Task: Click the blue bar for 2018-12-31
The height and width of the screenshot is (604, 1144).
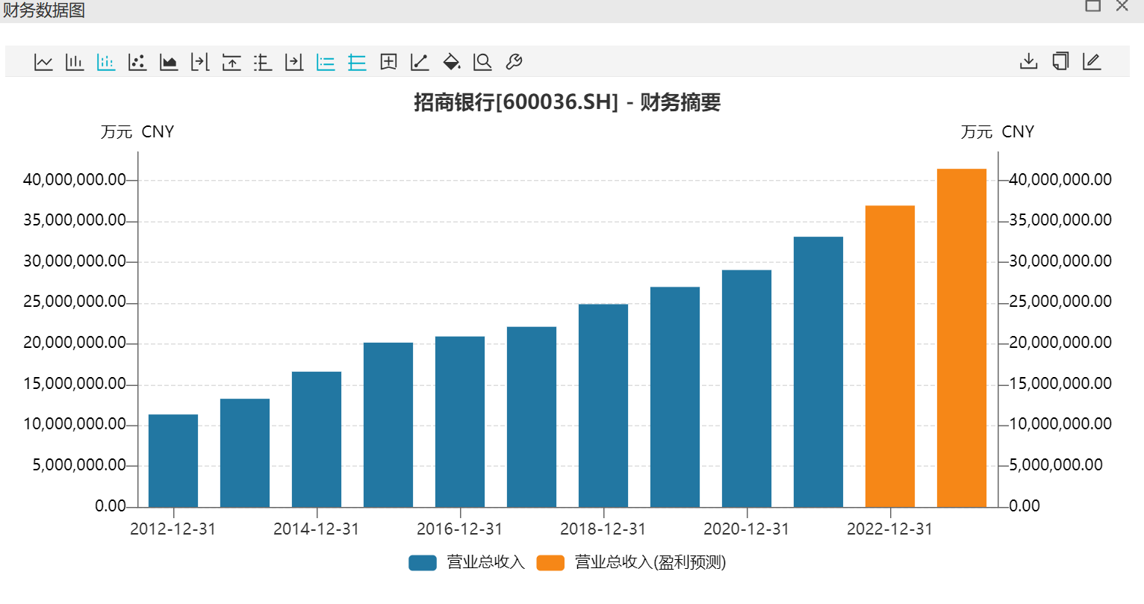Action: tap(603, 405)
